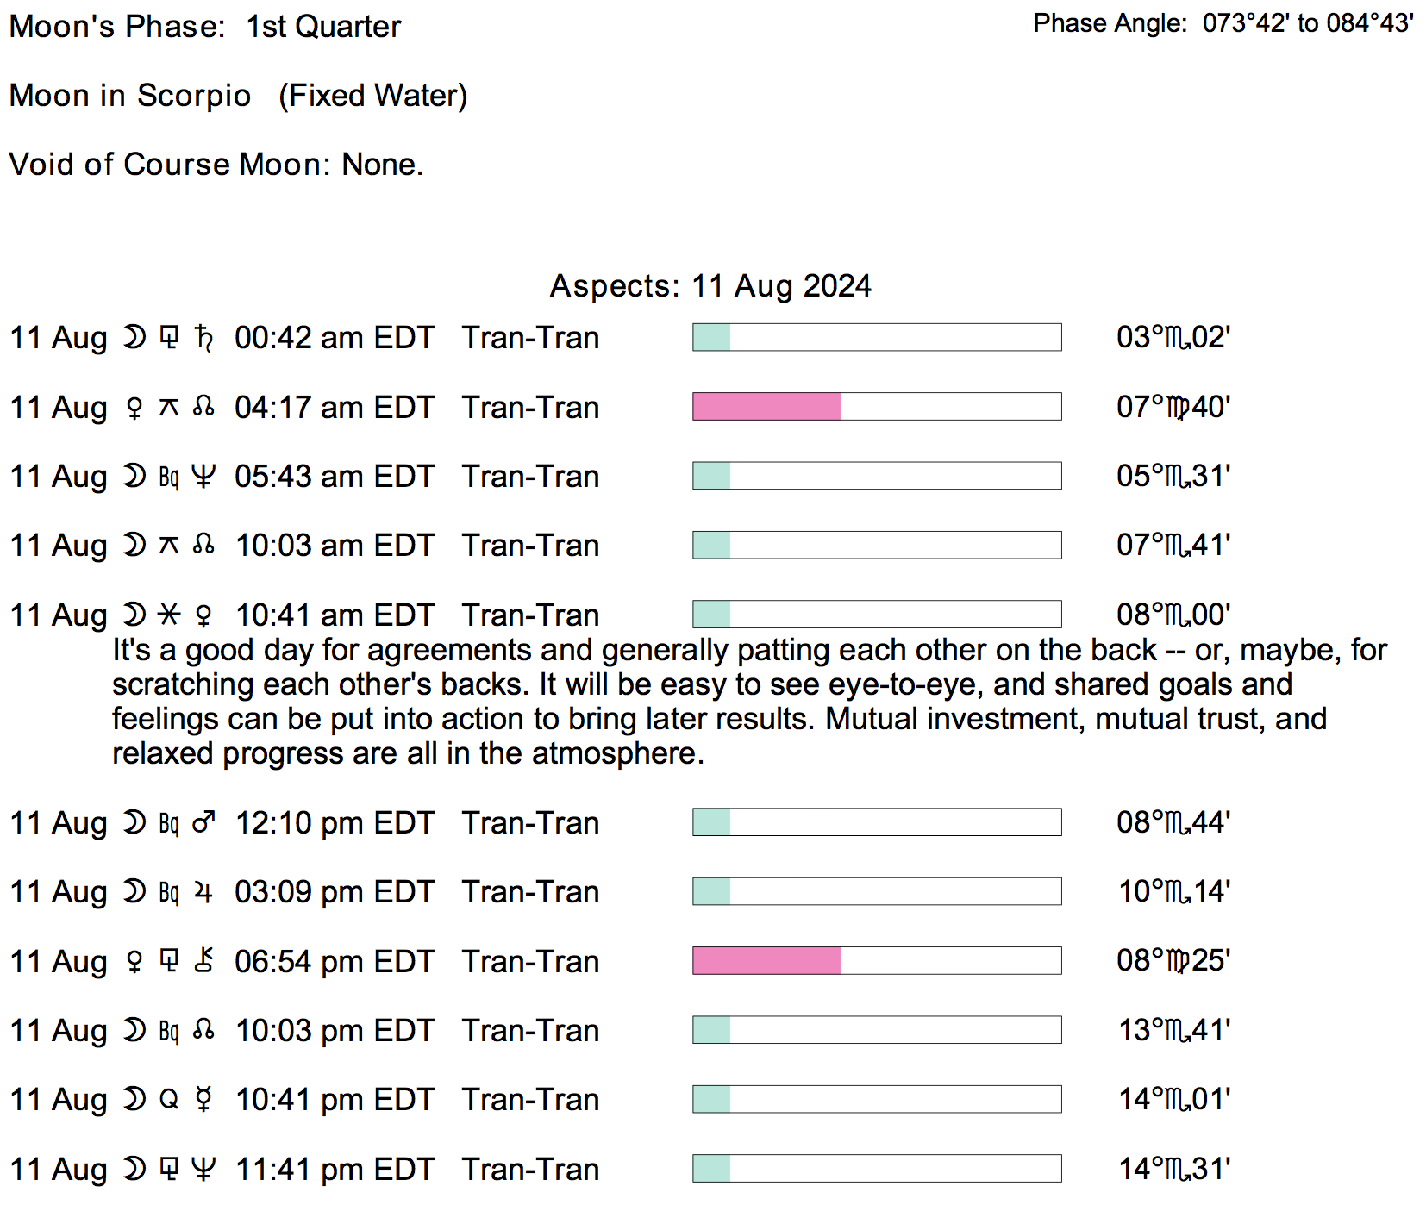This screenshot has width=1426, height=1205.
Task: Click the Virgo sign glyph in the 07°40' position
Action: pos(1178,408)
